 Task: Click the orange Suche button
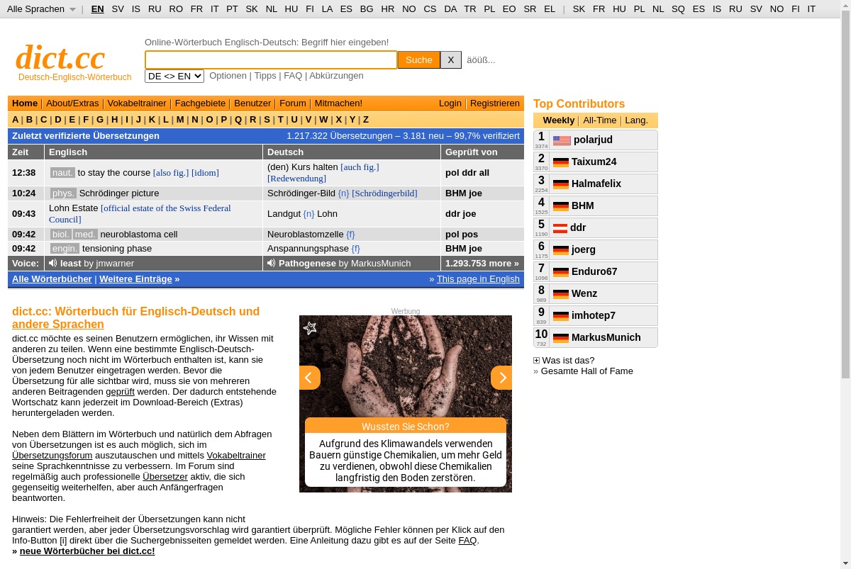click(x=419, y=60)
